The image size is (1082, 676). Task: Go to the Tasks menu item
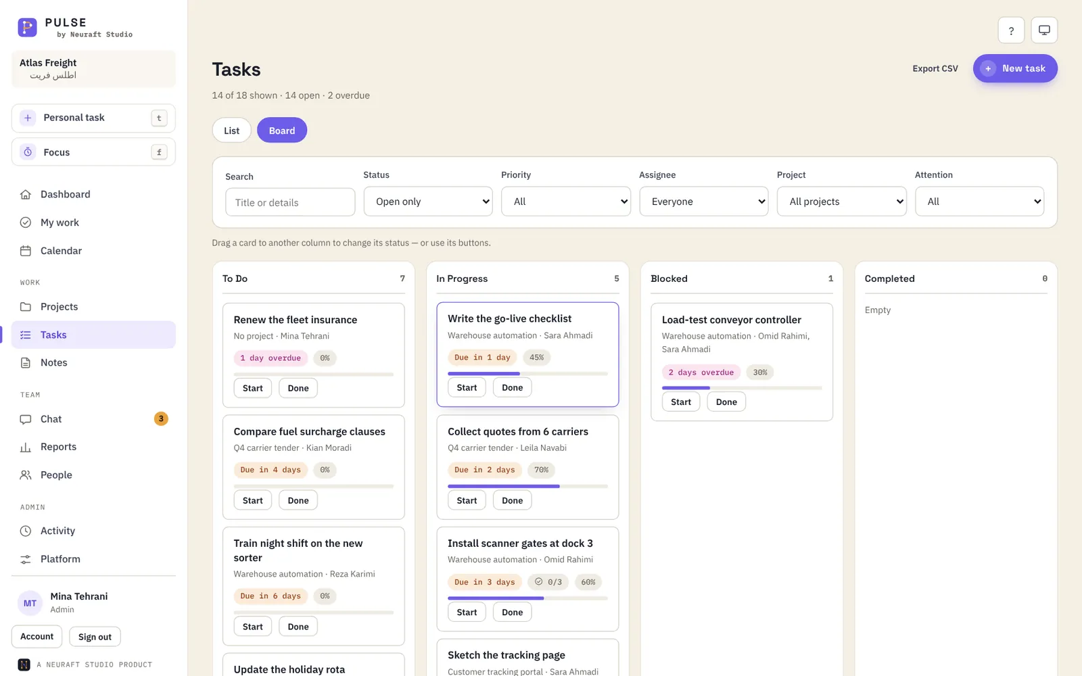(x=93, y=335)
